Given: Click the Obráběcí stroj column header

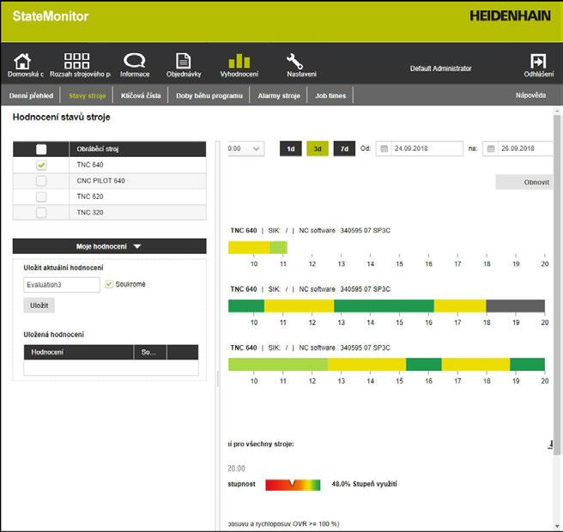Looking at the screenshot, I should pos(137,149).
